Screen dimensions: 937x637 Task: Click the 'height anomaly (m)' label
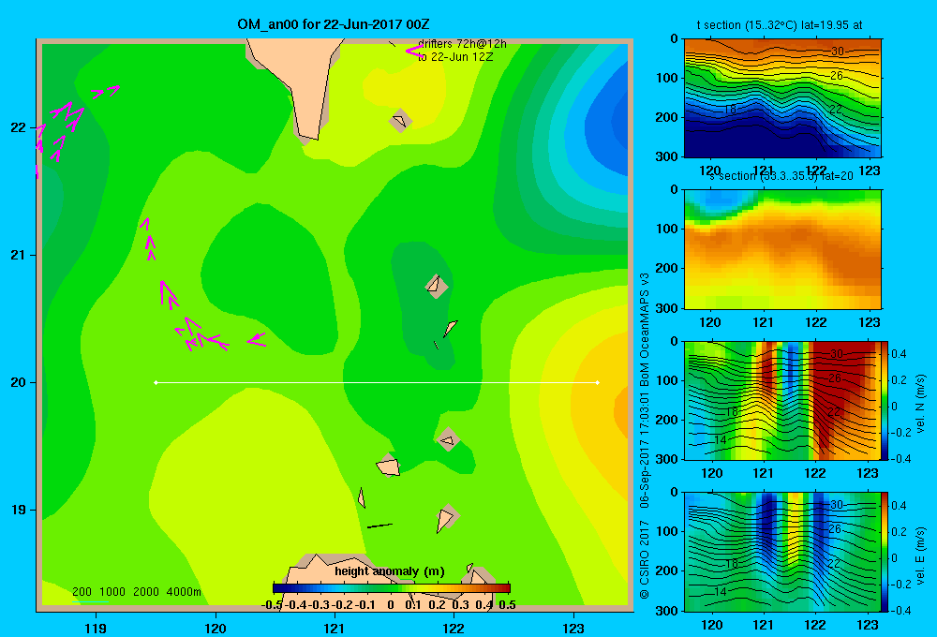[390, 571]
